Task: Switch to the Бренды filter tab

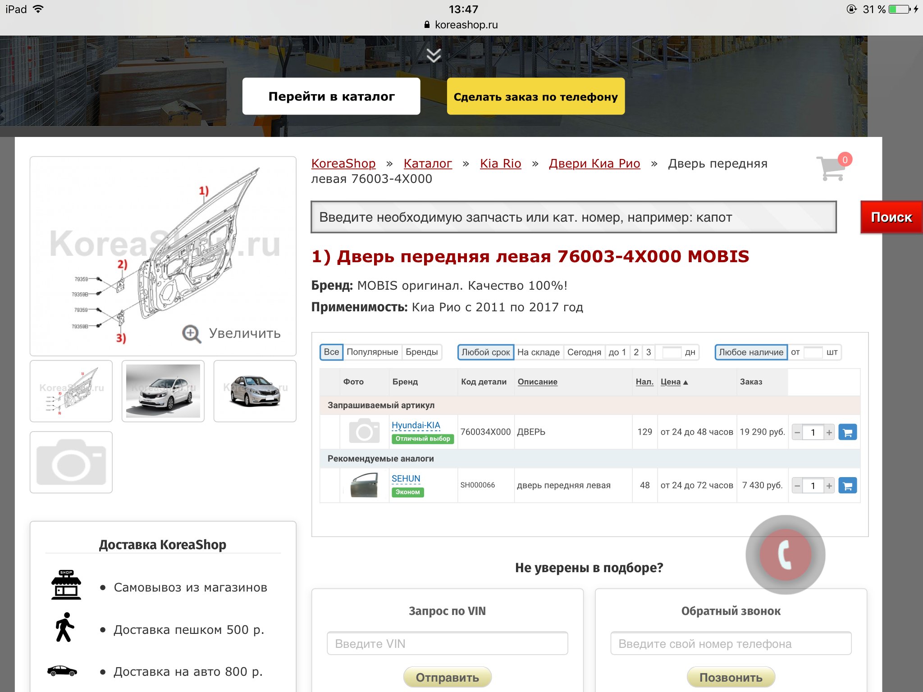Action: tap(421, 352)
